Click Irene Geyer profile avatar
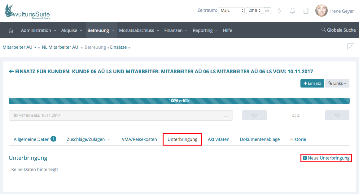 coord(321,11)
